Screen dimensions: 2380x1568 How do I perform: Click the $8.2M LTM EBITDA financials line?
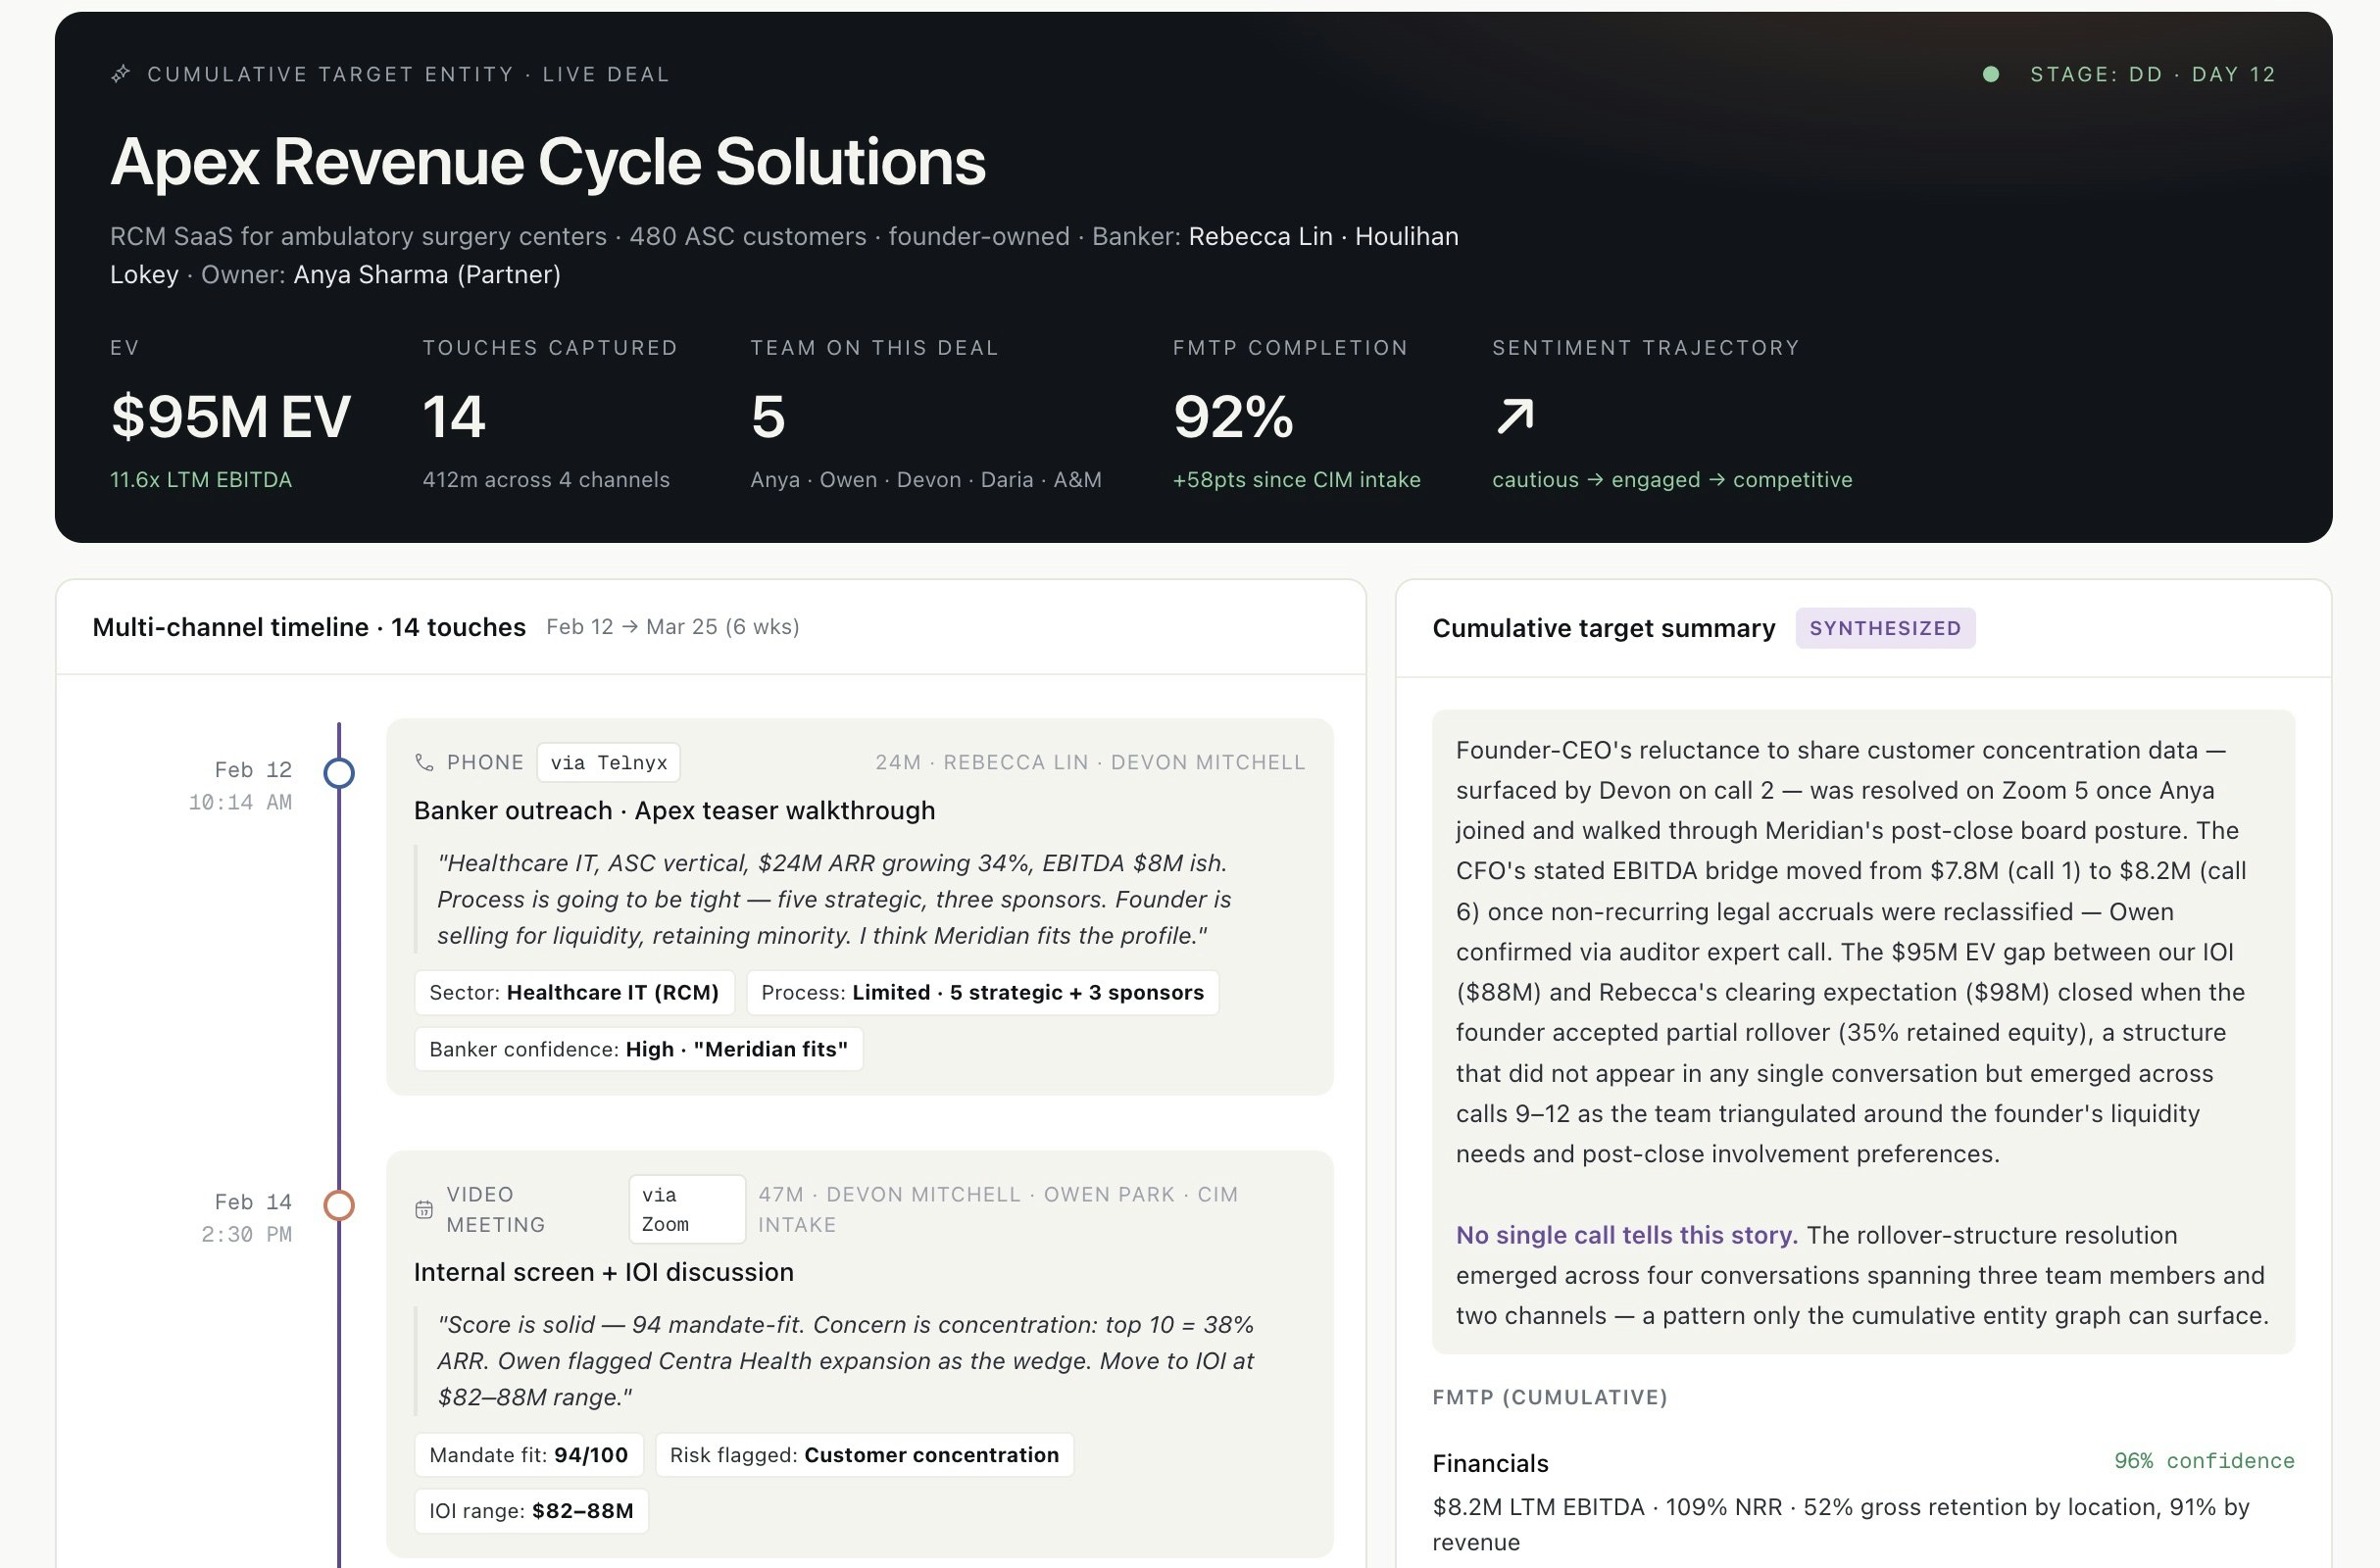coord(1840,1524)
